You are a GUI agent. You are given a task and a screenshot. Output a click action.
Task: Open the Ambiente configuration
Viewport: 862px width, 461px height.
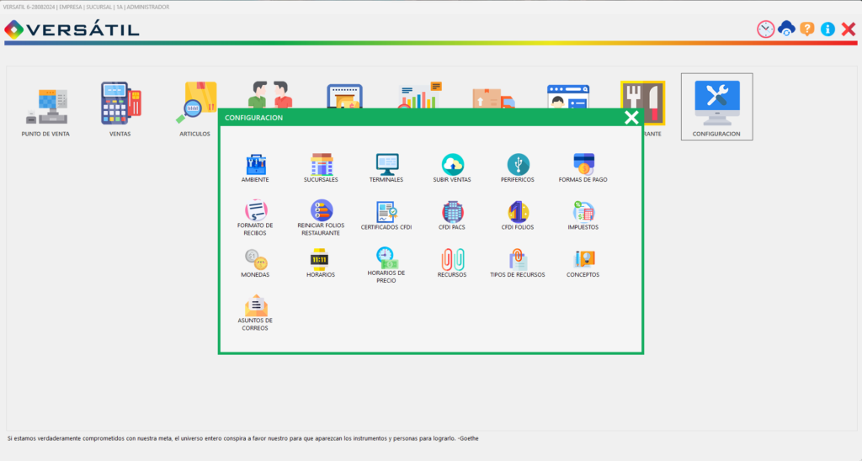point(255,168)
